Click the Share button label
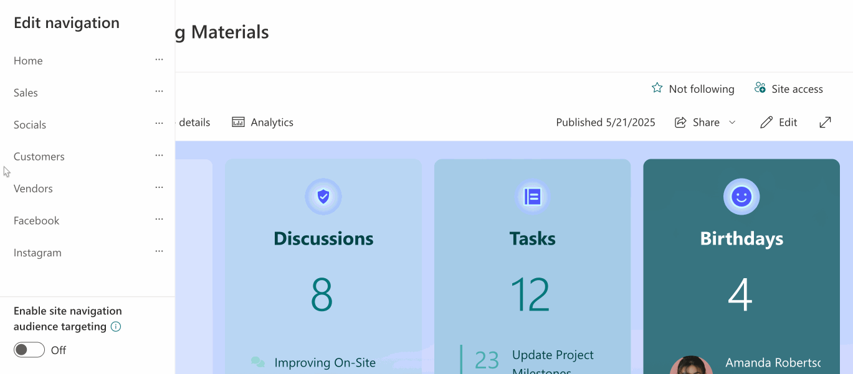 pyautogui.click(x=706, y=123)
